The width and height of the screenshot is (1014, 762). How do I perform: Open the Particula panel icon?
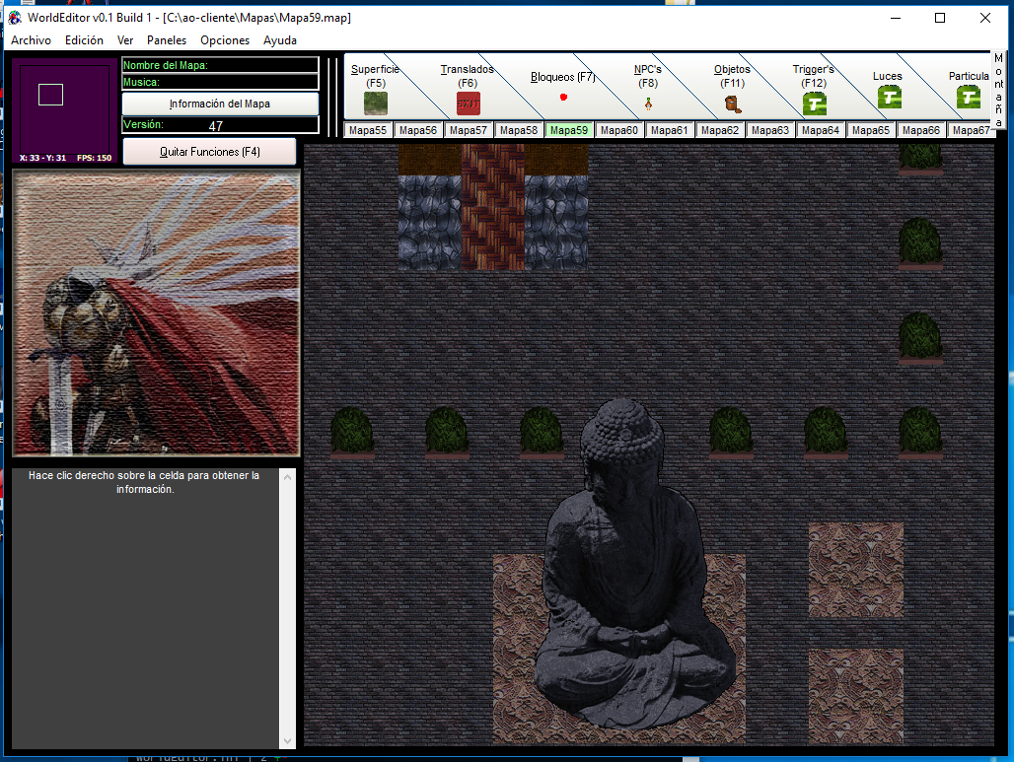point(968,97)
